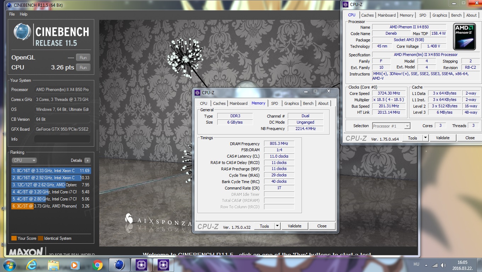Click Max TDP value 158.4 W
The height and width of the screenshot is (272, 482).
438,34
